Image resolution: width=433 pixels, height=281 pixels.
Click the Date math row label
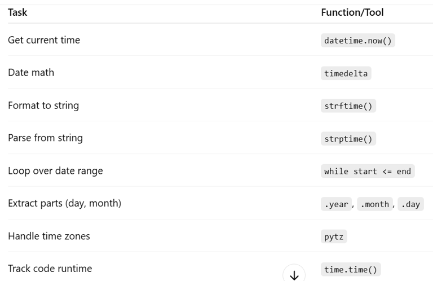31,73
